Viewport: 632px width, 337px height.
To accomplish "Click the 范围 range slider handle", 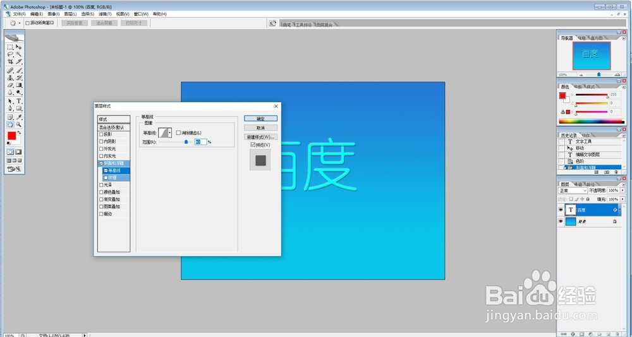I will point(186,142).
